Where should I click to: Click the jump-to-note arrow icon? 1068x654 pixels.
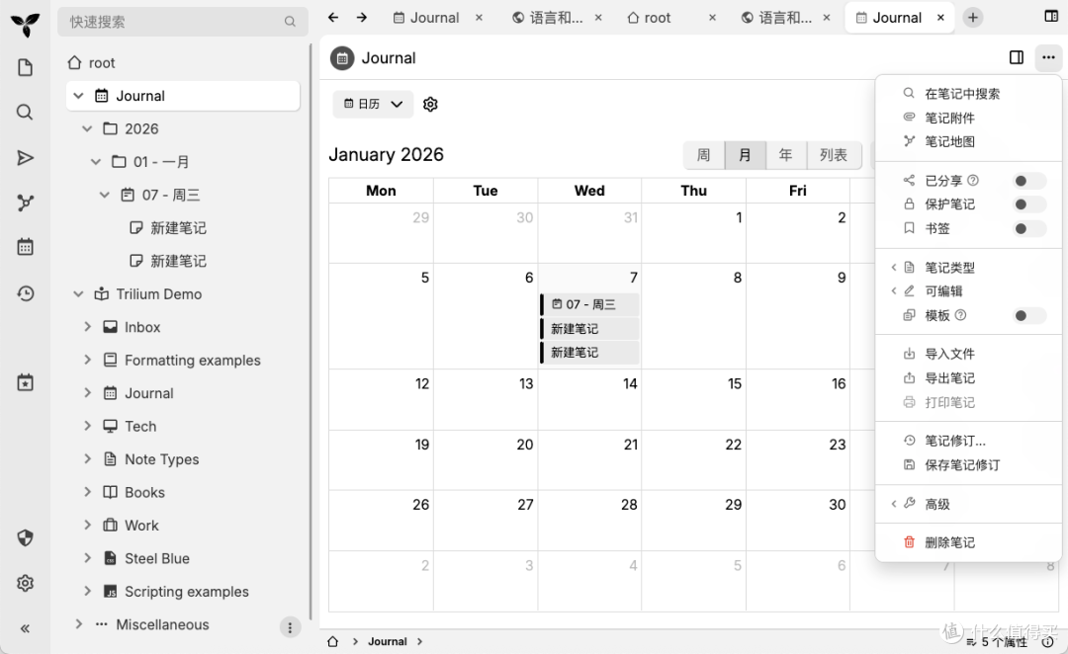coord(25,158)
